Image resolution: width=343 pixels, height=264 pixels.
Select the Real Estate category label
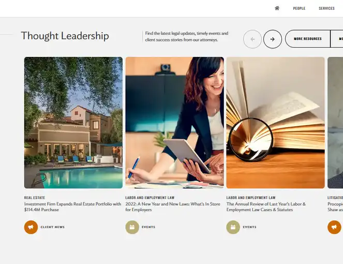35,198
